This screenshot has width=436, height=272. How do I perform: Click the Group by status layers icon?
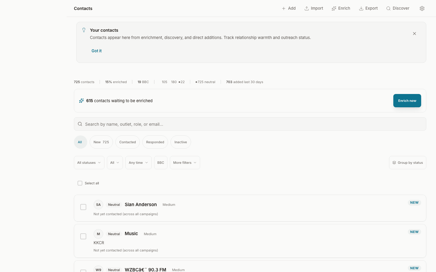pos(394,162)
